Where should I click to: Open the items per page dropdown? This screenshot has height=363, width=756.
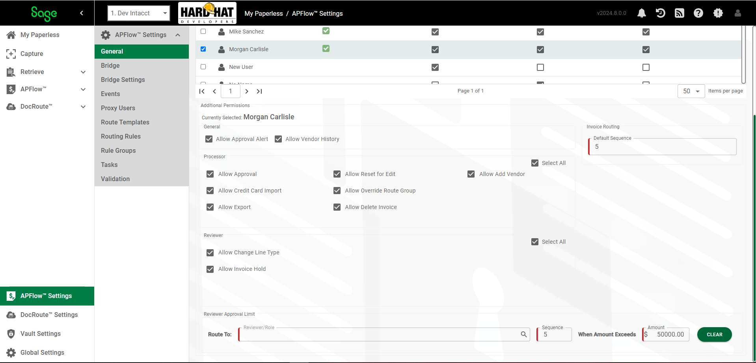[691, 91]
